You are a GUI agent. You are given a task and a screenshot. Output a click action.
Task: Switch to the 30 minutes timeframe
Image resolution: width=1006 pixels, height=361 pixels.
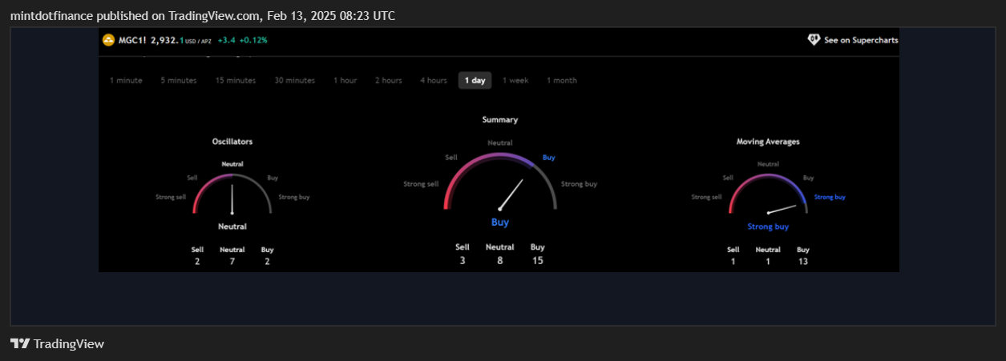294,80
